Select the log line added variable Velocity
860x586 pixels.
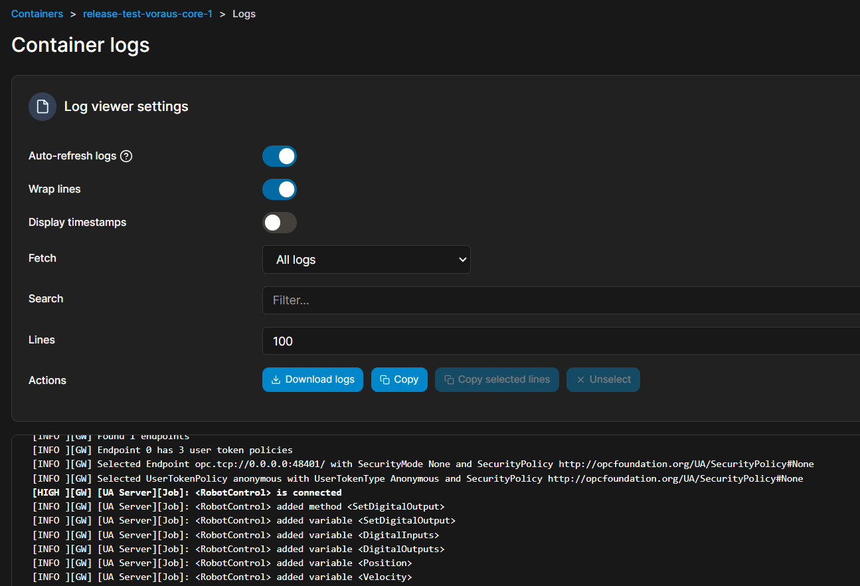pos(222,577)
